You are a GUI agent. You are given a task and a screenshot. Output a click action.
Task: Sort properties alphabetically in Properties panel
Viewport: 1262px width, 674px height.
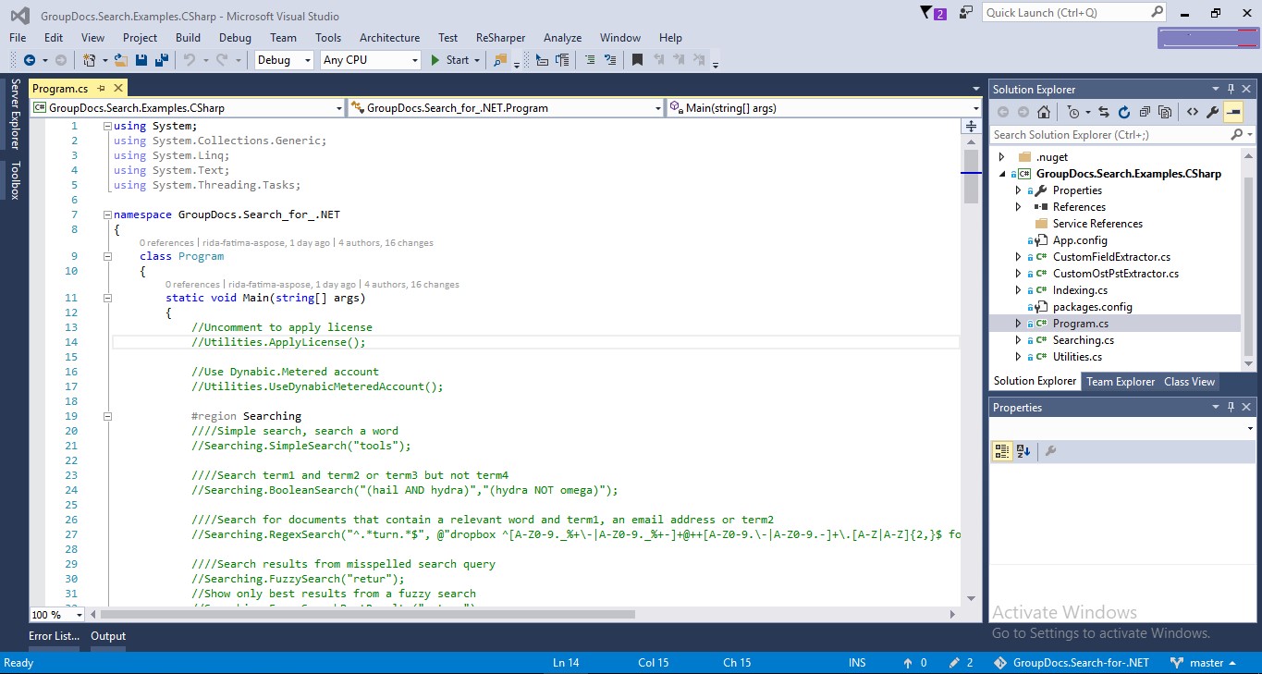1023,451
